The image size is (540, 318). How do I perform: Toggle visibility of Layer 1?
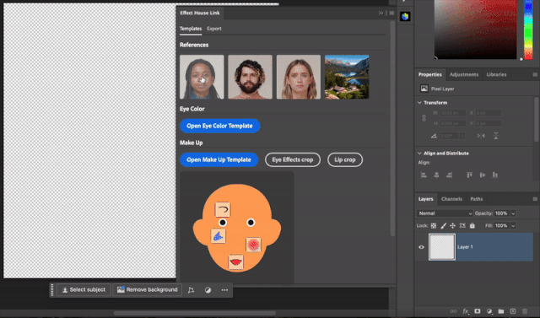coord(421,247)
